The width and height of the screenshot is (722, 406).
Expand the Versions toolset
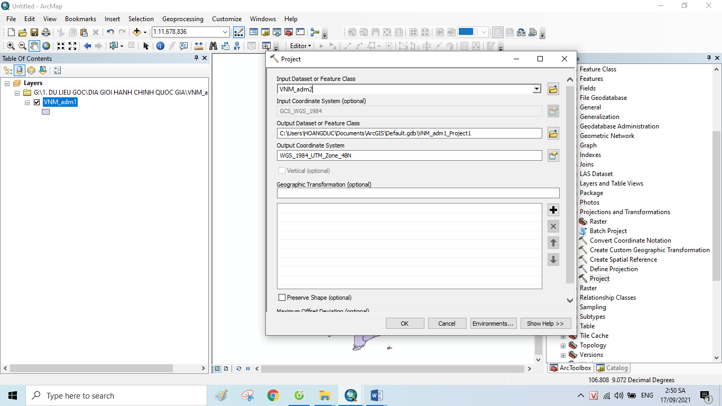(x=563, y=355)
